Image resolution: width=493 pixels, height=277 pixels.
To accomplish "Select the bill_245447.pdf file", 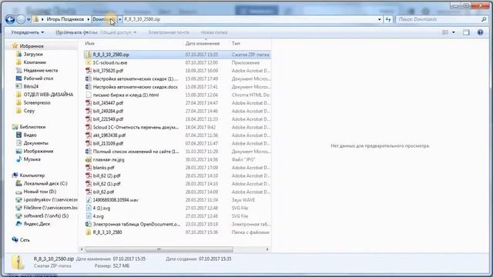I will point(108,103).
